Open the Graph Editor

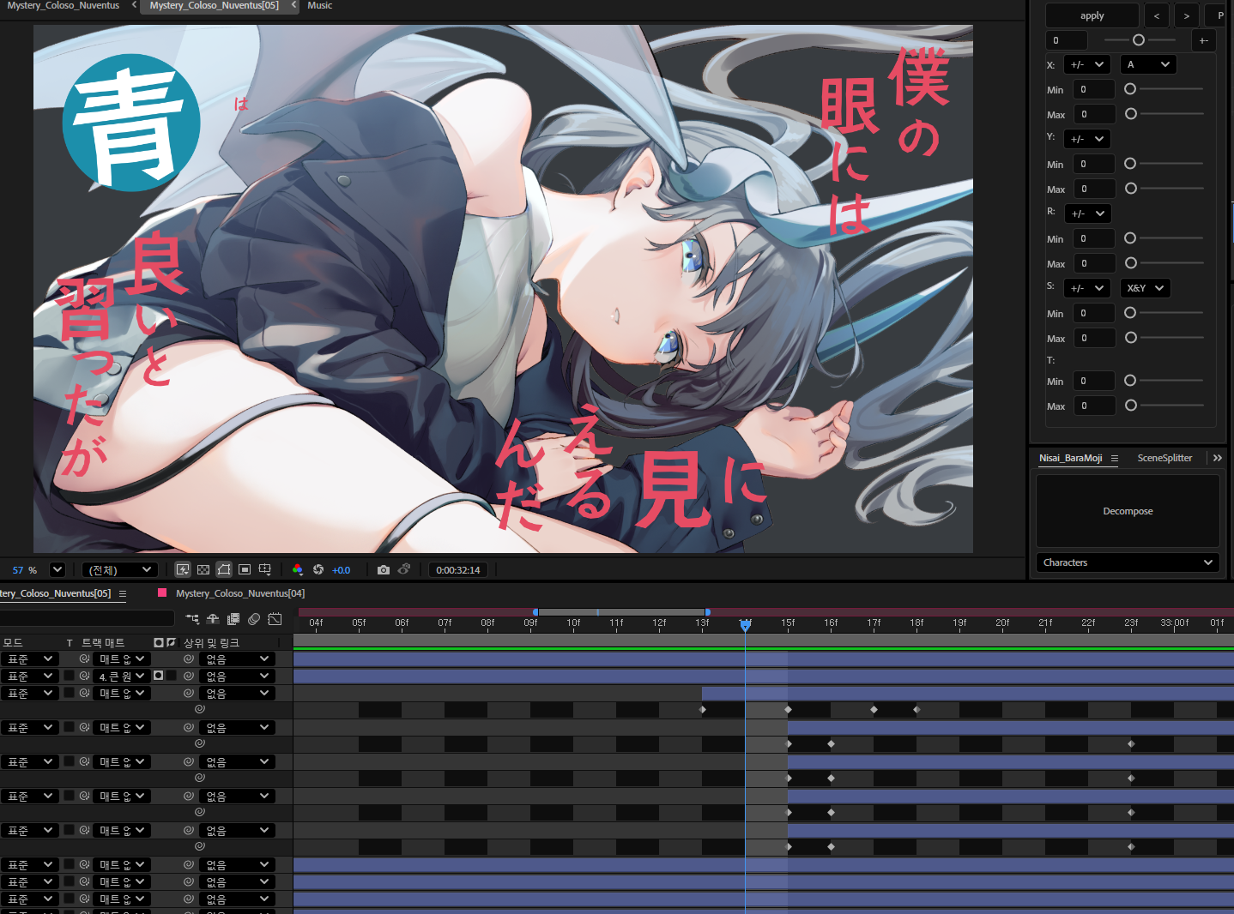[275, 619]
